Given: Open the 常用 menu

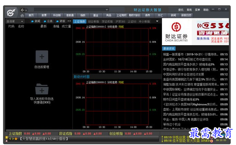Looking at the screenshot, I should pyautogui.click(x=189, y=10).
